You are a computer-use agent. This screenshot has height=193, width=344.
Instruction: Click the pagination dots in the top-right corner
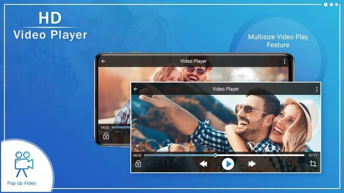click(331, 4)
